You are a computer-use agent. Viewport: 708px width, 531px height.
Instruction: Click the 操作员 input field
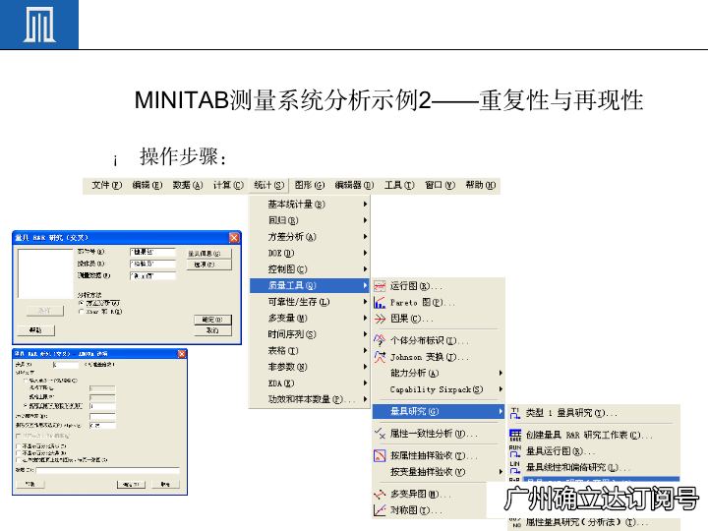point(151,264)
